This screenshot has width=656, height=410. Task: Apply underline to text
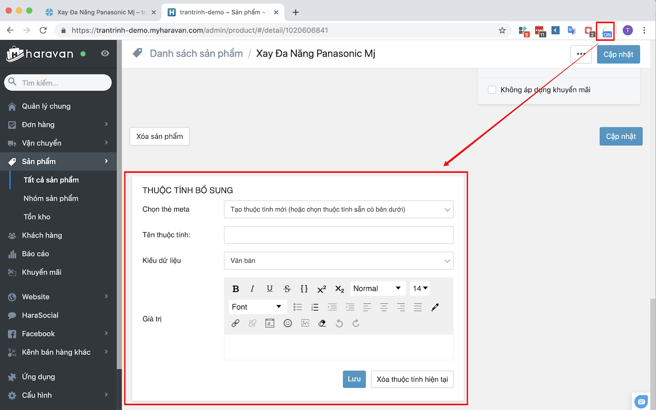pyautogui.click(x=270, y=288)
